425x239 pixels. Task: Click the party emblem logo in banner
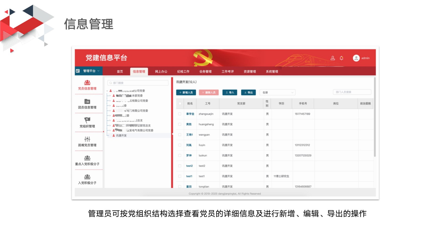pyautogui.click(x=203, y=58)
